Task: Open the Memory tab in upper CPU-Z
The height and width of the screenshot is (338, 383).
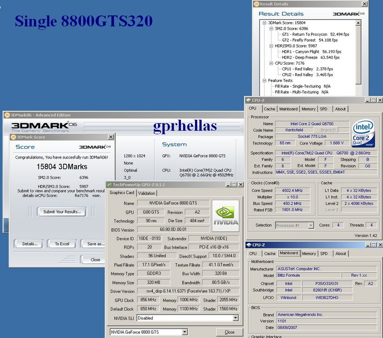Action: click(x=309, y=109)
